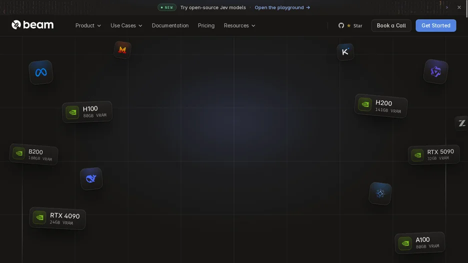The height and width of the screenshot is (263, 468).
Task: Open the GitHub Star link icon
Action: [x=341, y=25]
